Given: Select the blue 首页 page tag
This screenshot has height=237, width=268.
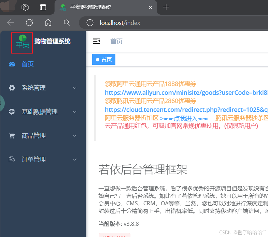Looking at the screenshot, I should [x=104, y=59].
